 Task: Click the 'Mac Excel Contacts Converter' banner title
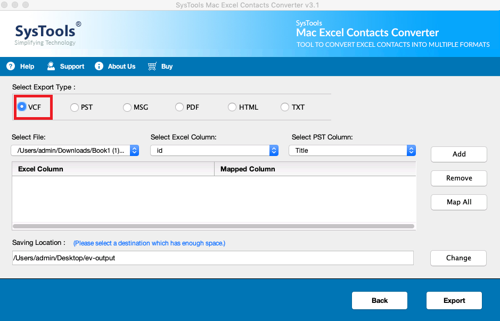(367, 32)
